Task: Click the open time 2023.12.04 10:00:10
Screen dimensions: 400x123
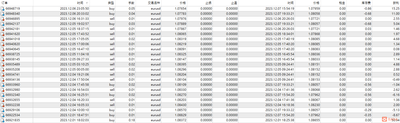Action: point(75,110)
